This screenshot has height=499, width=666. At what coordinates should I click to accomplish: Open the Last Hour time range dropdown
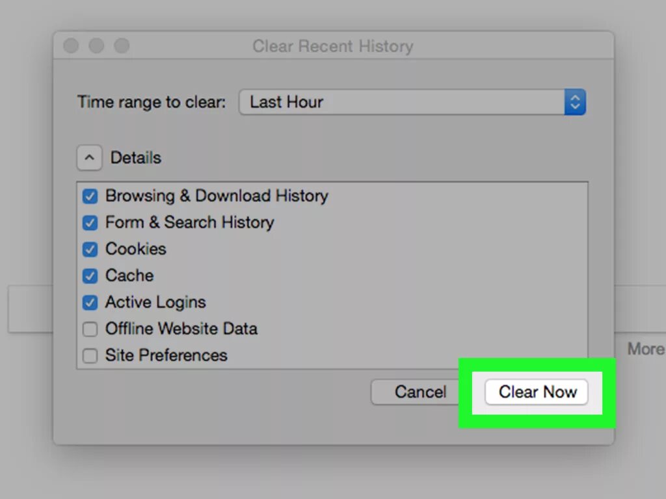[x=403, y=102]
